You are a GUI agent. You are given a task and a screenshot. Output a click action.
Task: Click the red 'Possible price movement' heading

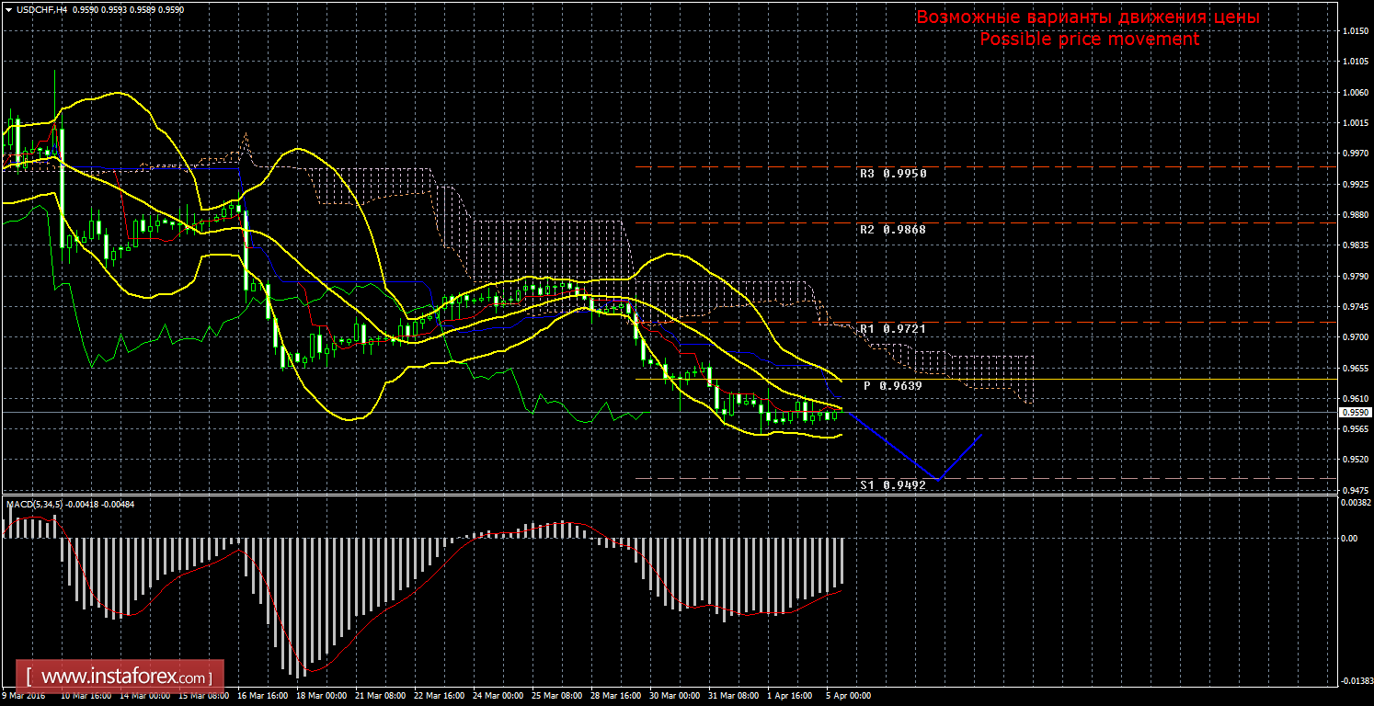click(1088, 40)
